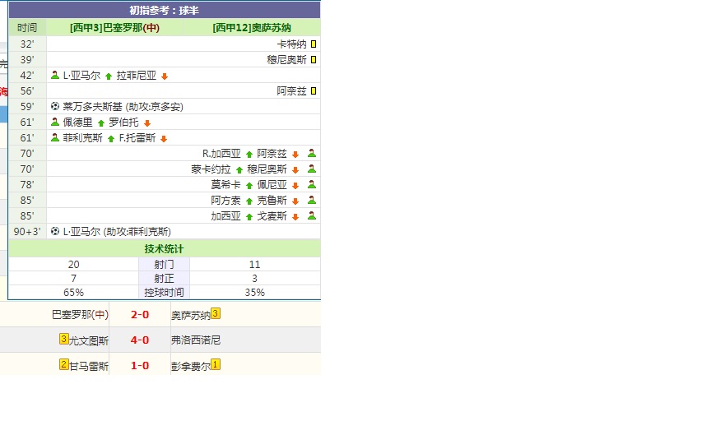Screen dimensions: 711x444
Task: Click the goal ball icon beside 莱万多夫斯基
Action: click(x=55, y=106)
